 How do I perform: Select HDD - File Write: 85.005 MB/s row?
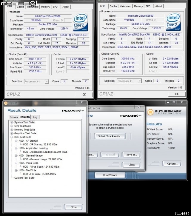click(39, 174)
